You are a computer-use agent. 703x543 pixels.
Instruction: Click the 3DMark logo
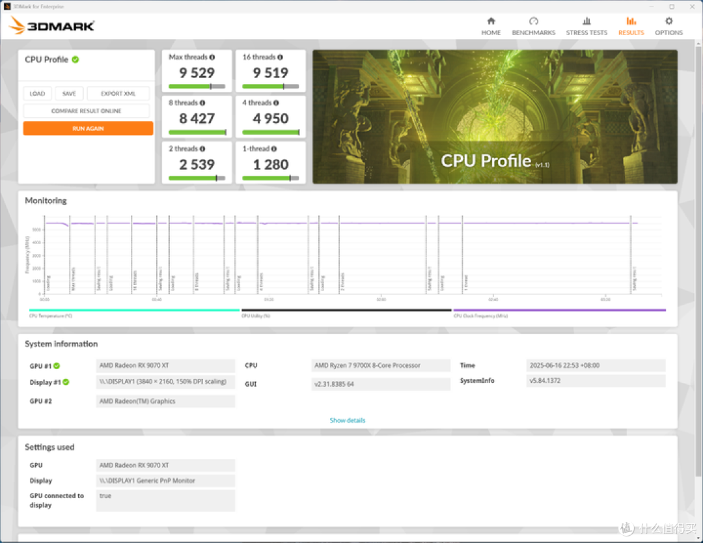(x=51, y=25)
